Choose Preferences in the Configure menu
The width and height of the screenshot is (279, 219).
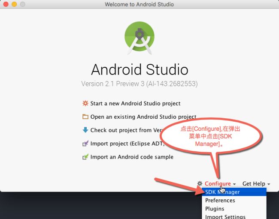pos(234,200)
